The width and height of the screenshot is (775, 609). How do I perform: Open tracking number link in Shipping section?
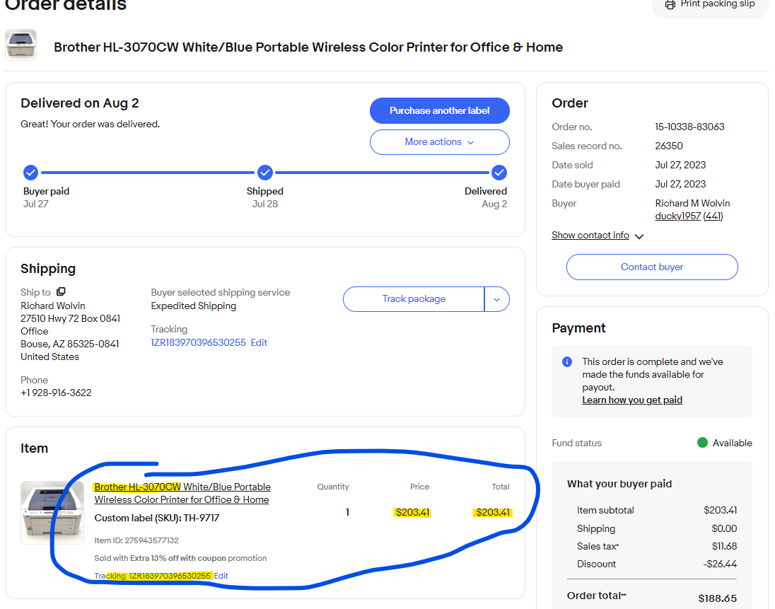tap(198, 342)
